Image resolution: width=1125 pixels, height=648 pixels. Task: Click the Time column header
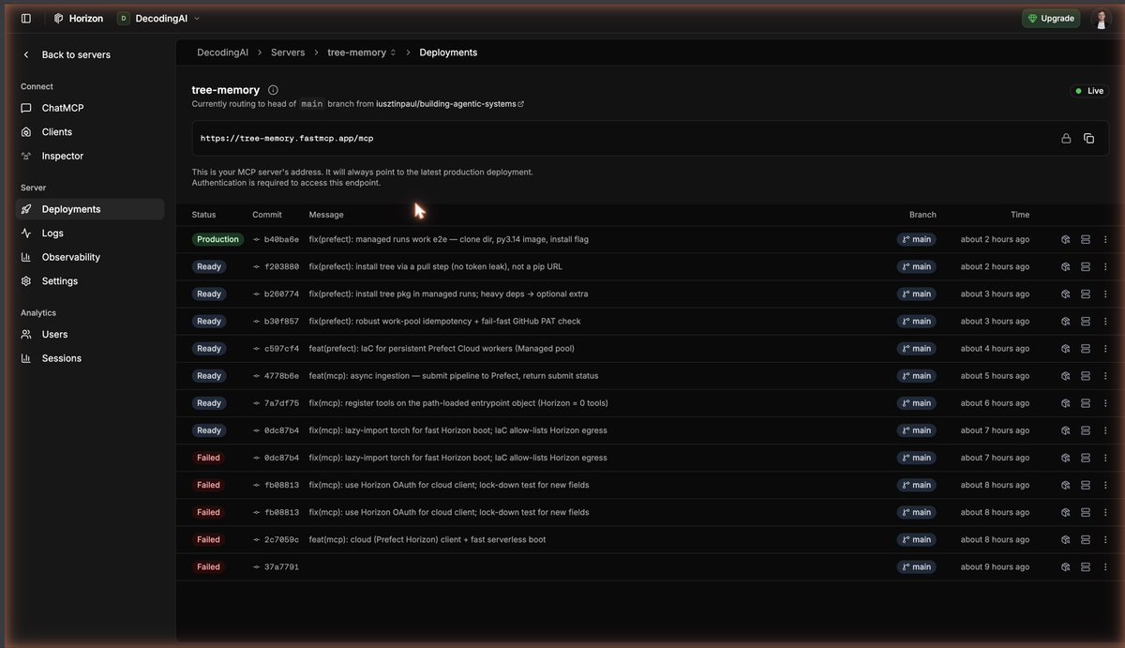1020,215
